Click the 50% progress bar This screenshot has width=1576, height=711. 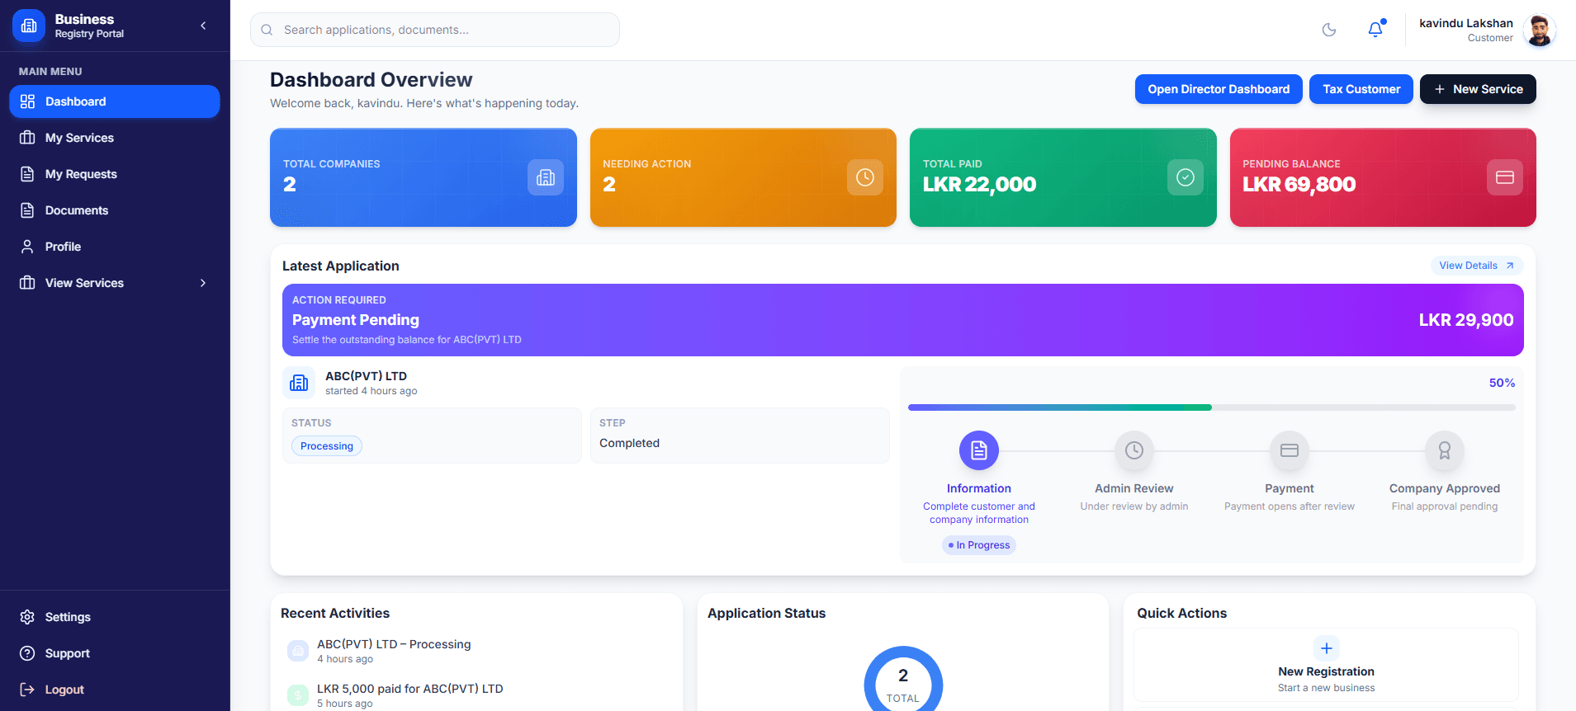pos(1212,407)
